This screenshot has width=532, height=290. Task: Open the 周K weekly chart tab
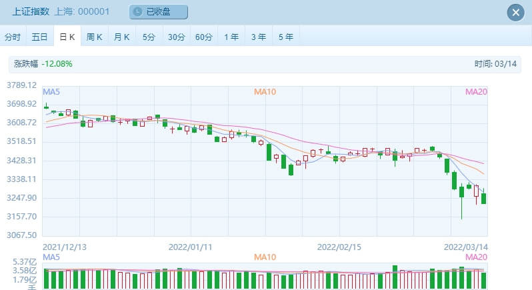pyautogui.click(x=94, y=37)
